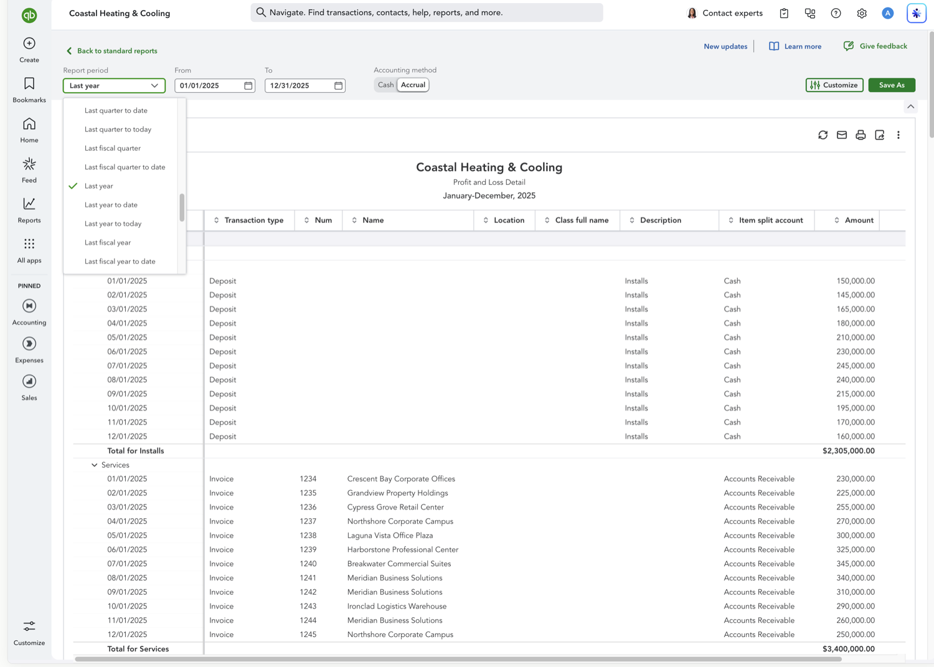Open the Learn more link
The image size is (934, 667).
(x=795, y=46)
